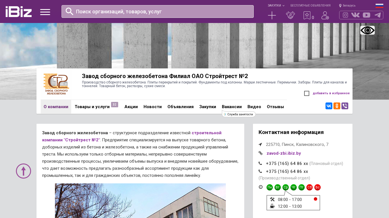Open the 'Отзывы' tab
The width and height of the screenshot is (389, 218).
coord(275,107)
